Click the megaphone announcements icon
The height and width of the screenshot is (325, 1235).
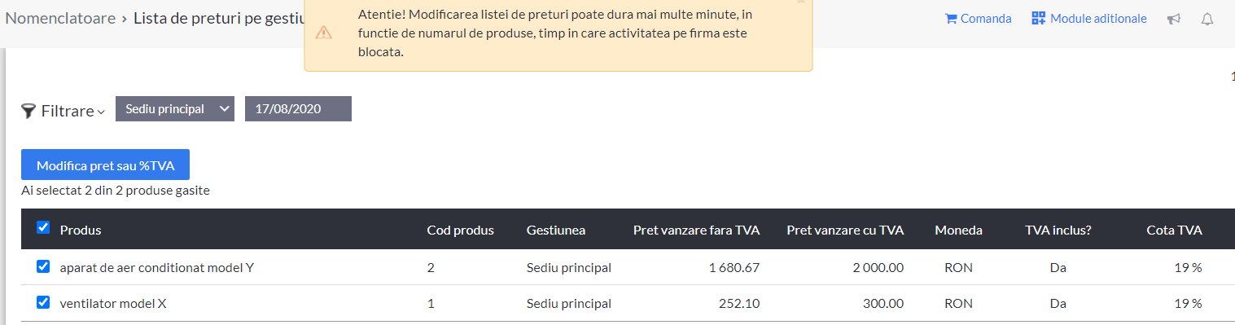[x=1173, y=19]
